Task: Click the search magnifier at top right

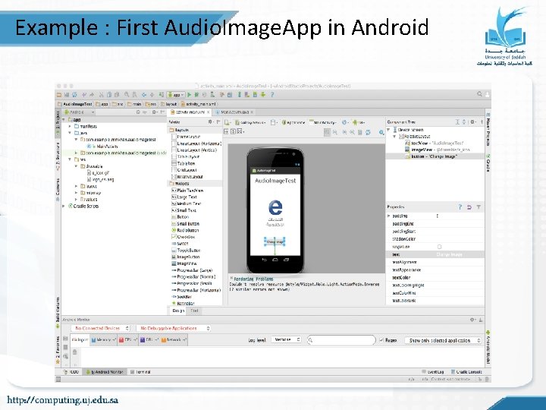Action: click(479, 94)
